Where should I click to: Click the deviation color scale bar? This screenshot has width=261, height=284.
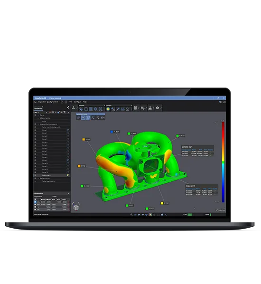pos(223,162)
